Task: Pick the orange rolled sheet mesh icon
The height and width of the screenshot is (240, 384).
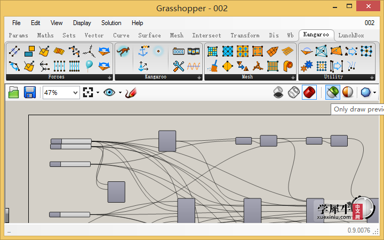Action: [288, 66]
